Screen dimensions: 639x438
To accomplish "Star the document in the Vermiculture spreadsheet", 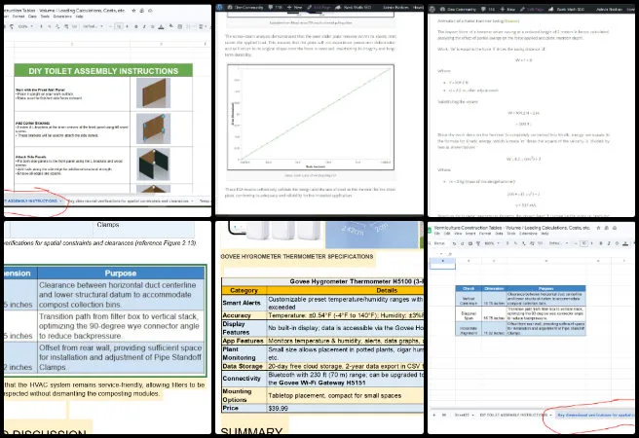I will 598,228.
